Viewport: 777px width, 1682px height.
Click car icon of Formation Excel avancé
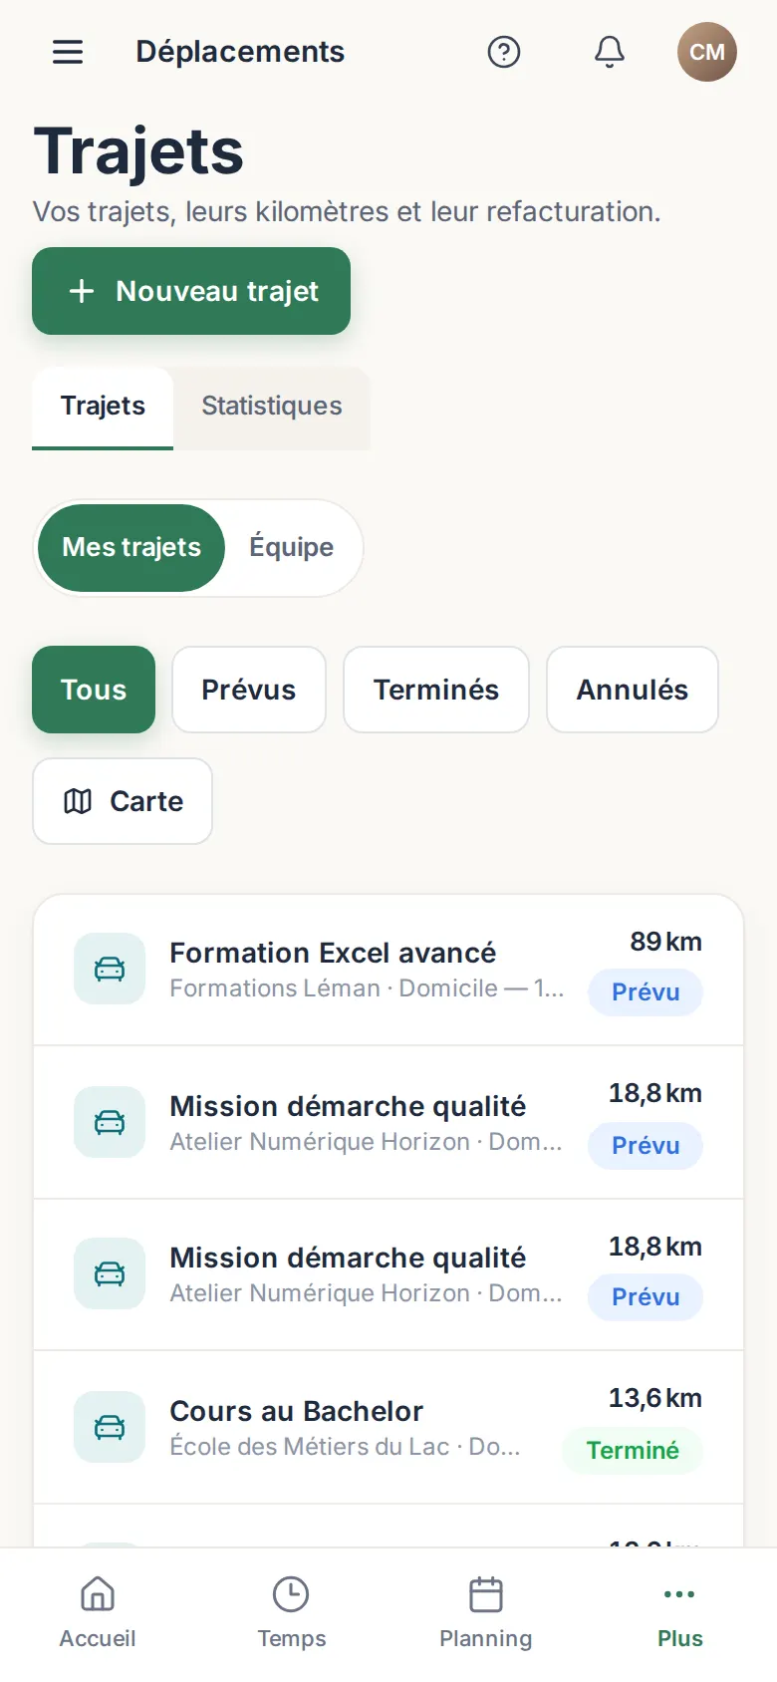click(110, 969)
